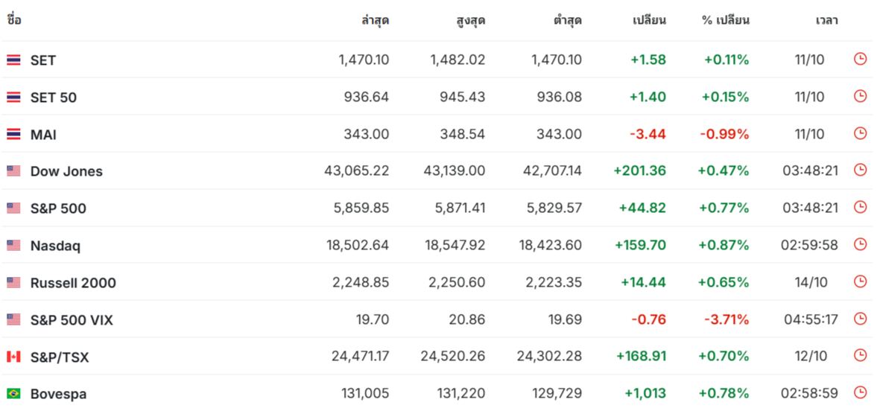Screen dimensions: 880x411
Task: Click the Canadian flag beside S&P/TSX
Action: coord(13,357)
